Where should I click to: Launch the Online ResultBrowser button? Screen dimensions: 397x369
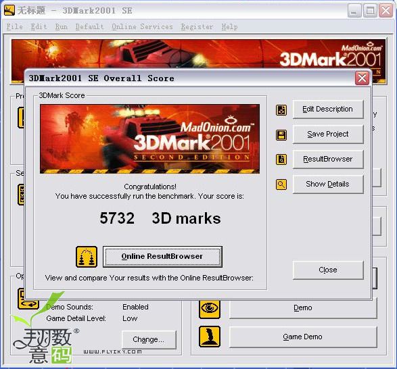pyautogui.click(x=162, y=256)
